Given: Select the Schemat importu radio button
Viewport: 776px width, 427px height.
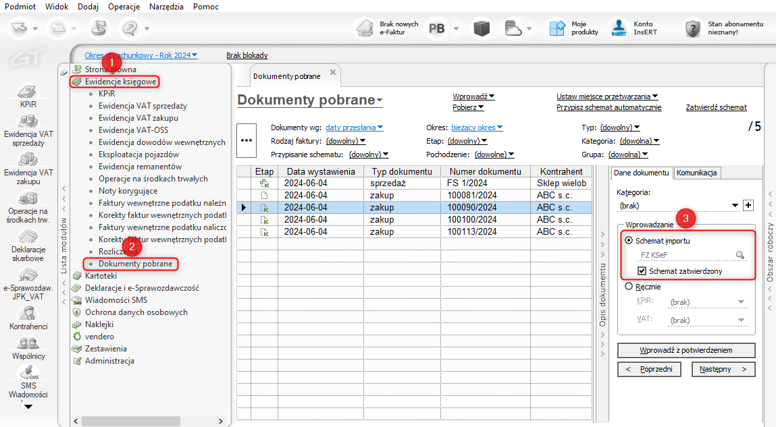Looking at the screenshot, I should coord(629,240).
